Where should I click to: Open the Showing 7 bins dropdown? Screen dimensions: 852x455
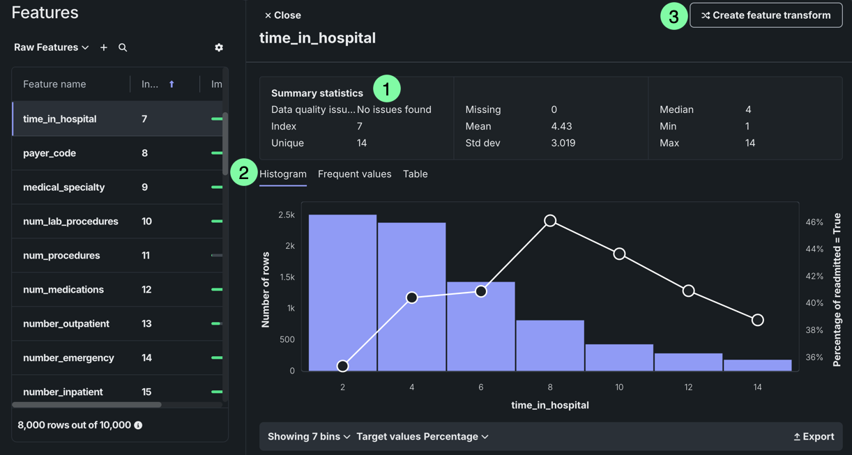tap(309, 437)
